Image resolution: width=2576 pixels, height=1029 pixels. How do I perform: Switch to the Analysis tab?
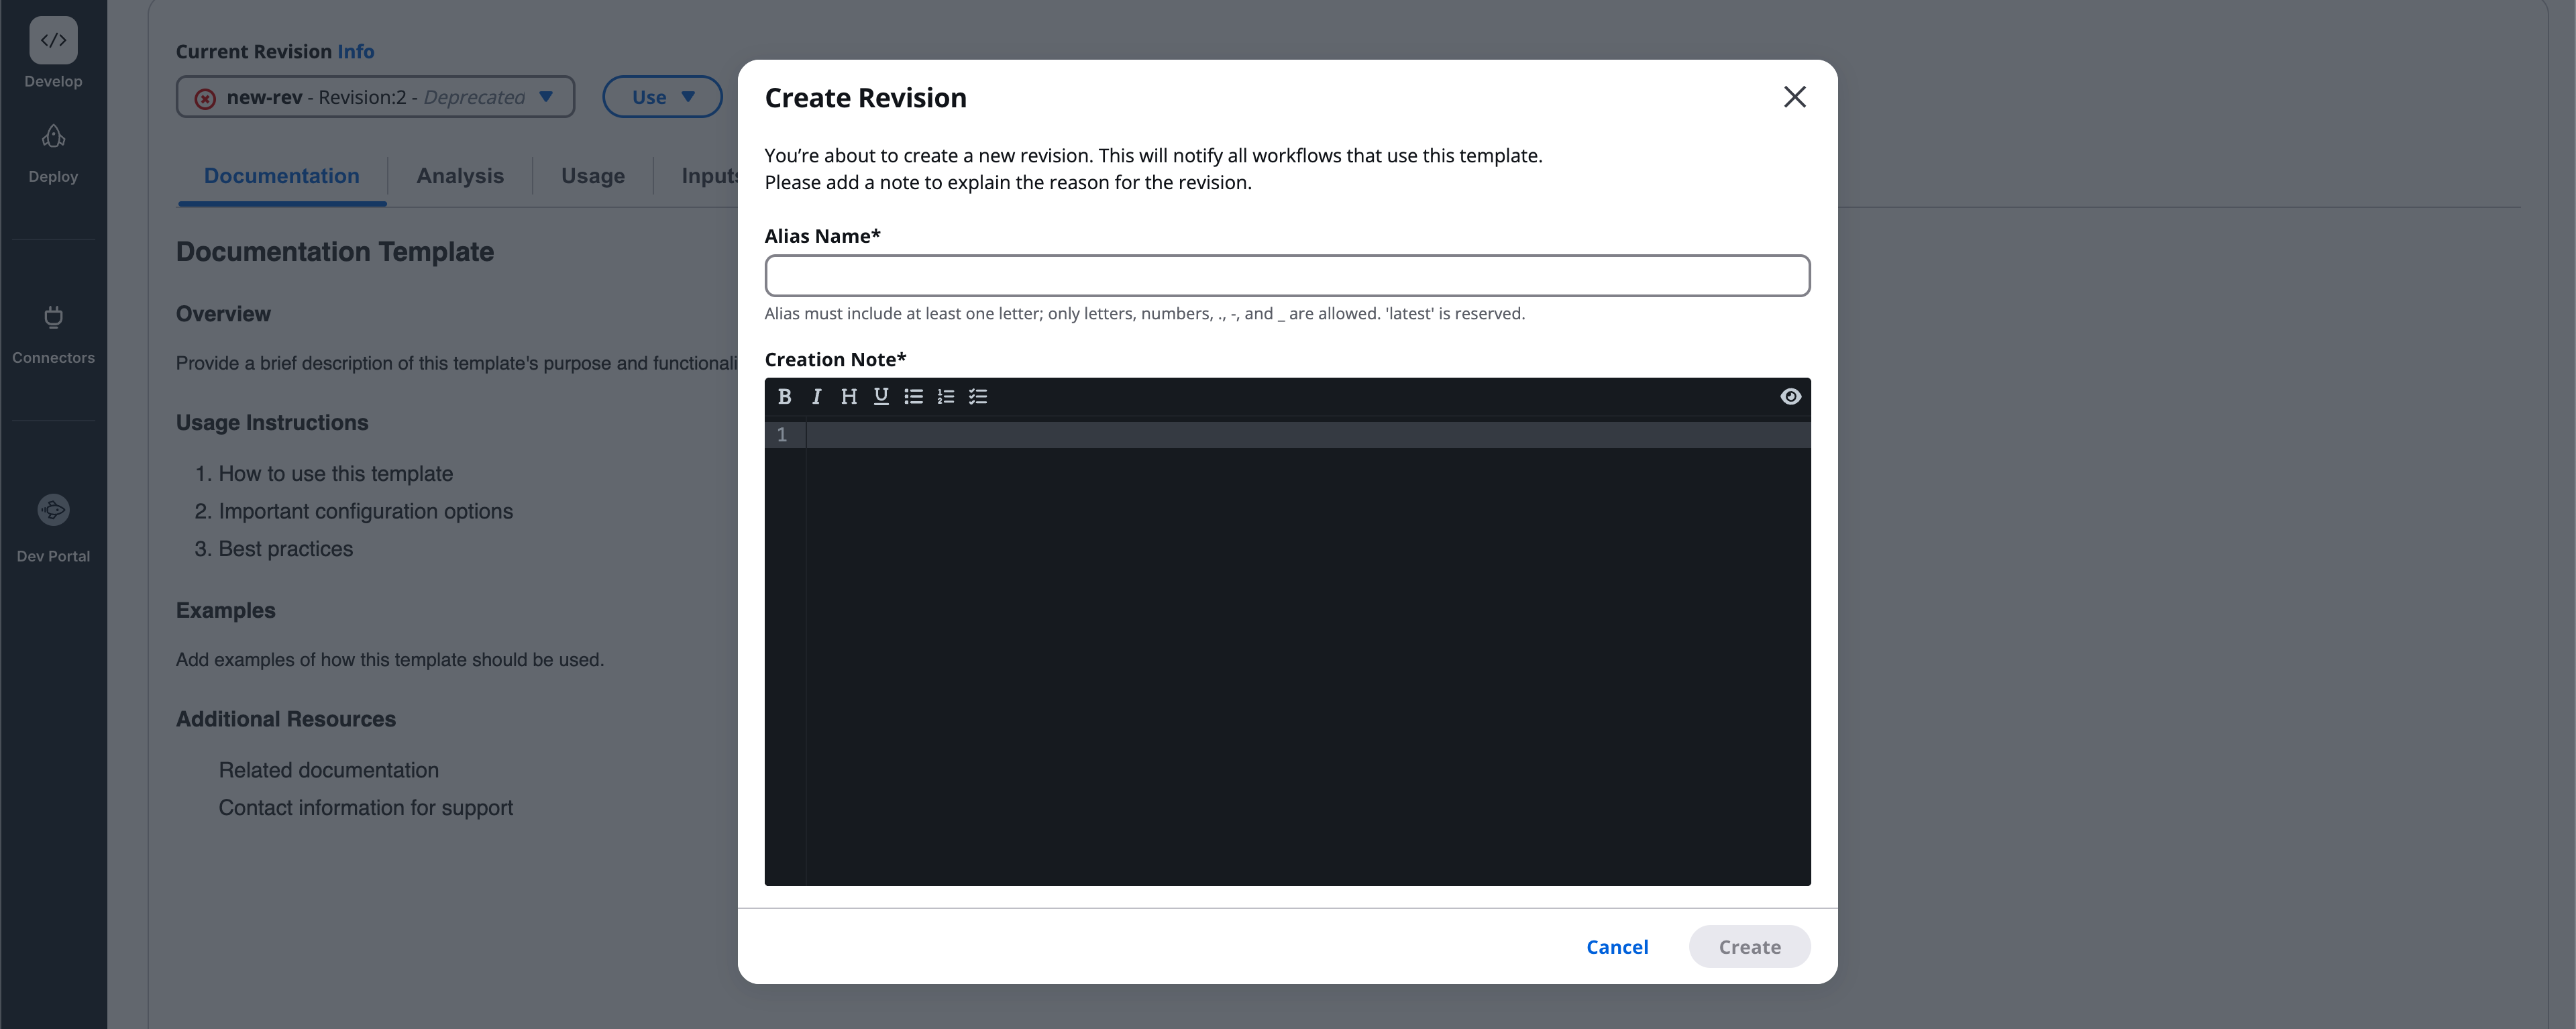tap(460, 175)
